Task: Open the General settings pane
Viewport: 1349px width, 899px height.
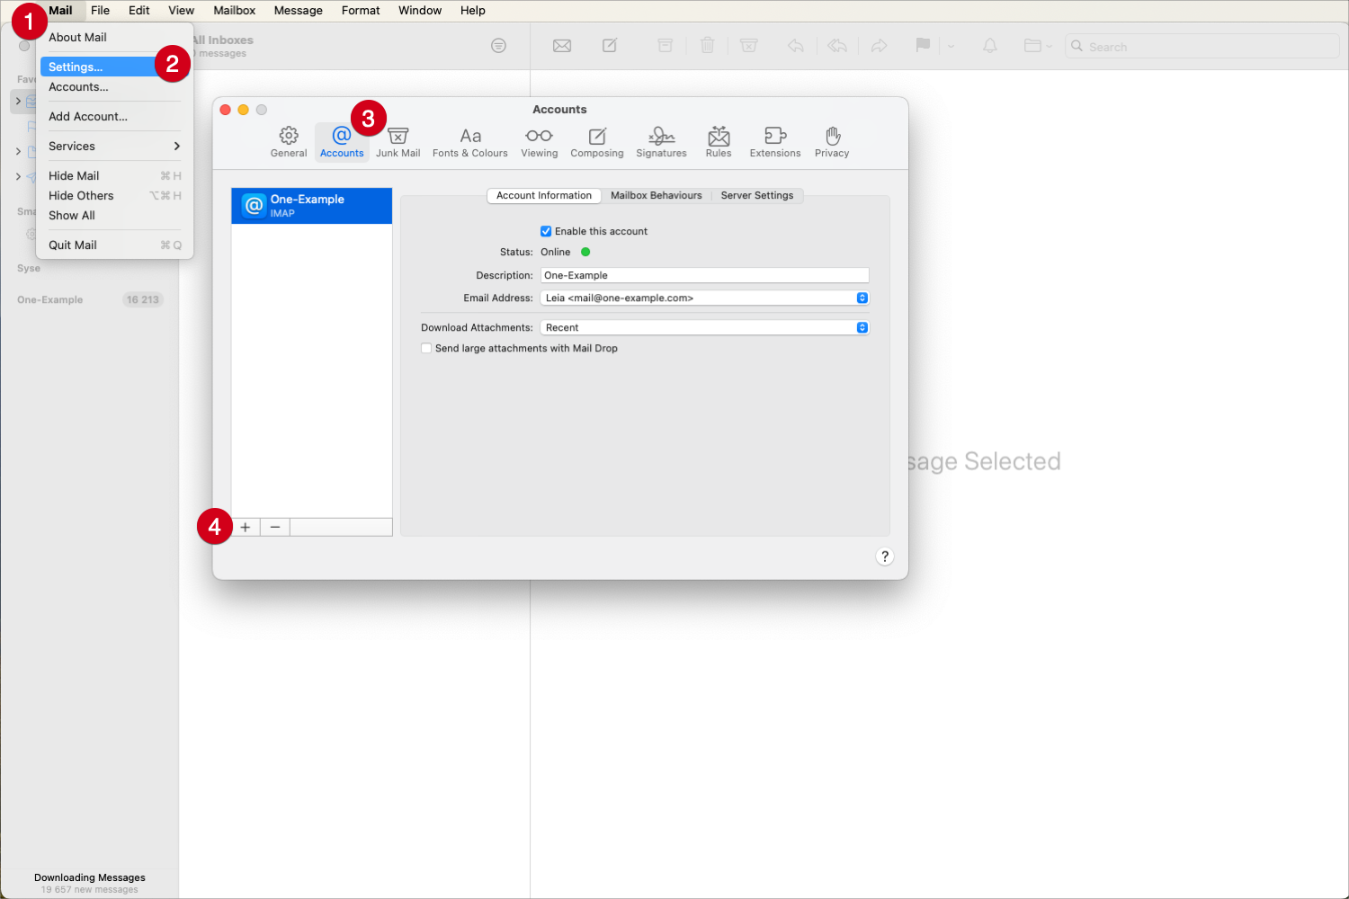Action: point(289,142)
